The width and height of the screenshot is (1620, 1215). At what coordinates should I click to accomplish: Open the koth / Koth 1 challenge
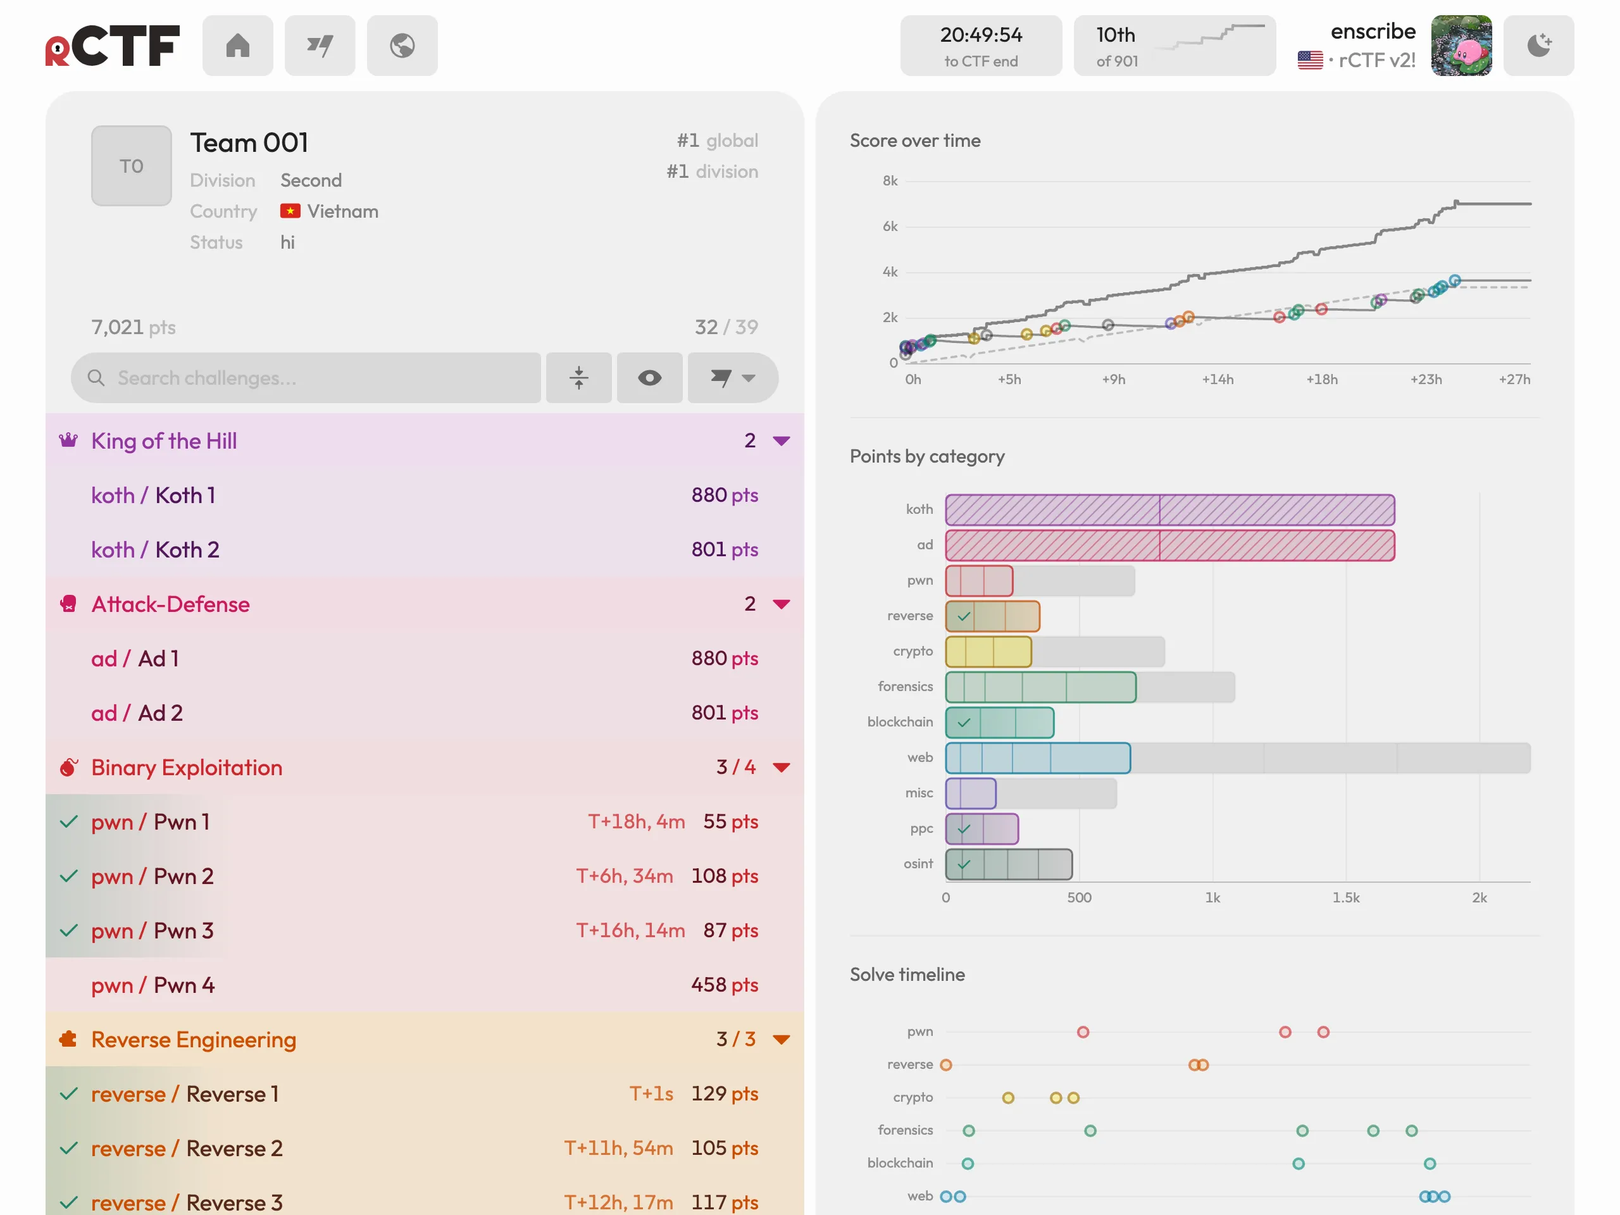click(425, 495)
